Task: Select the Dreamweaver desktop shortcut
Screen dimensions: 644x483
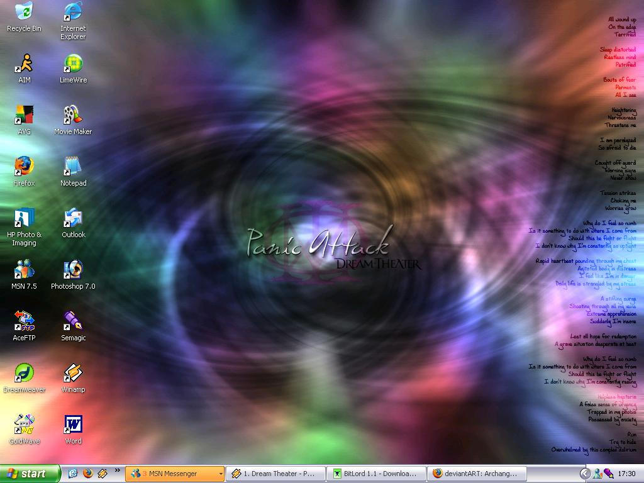Action: pos(25,378)
